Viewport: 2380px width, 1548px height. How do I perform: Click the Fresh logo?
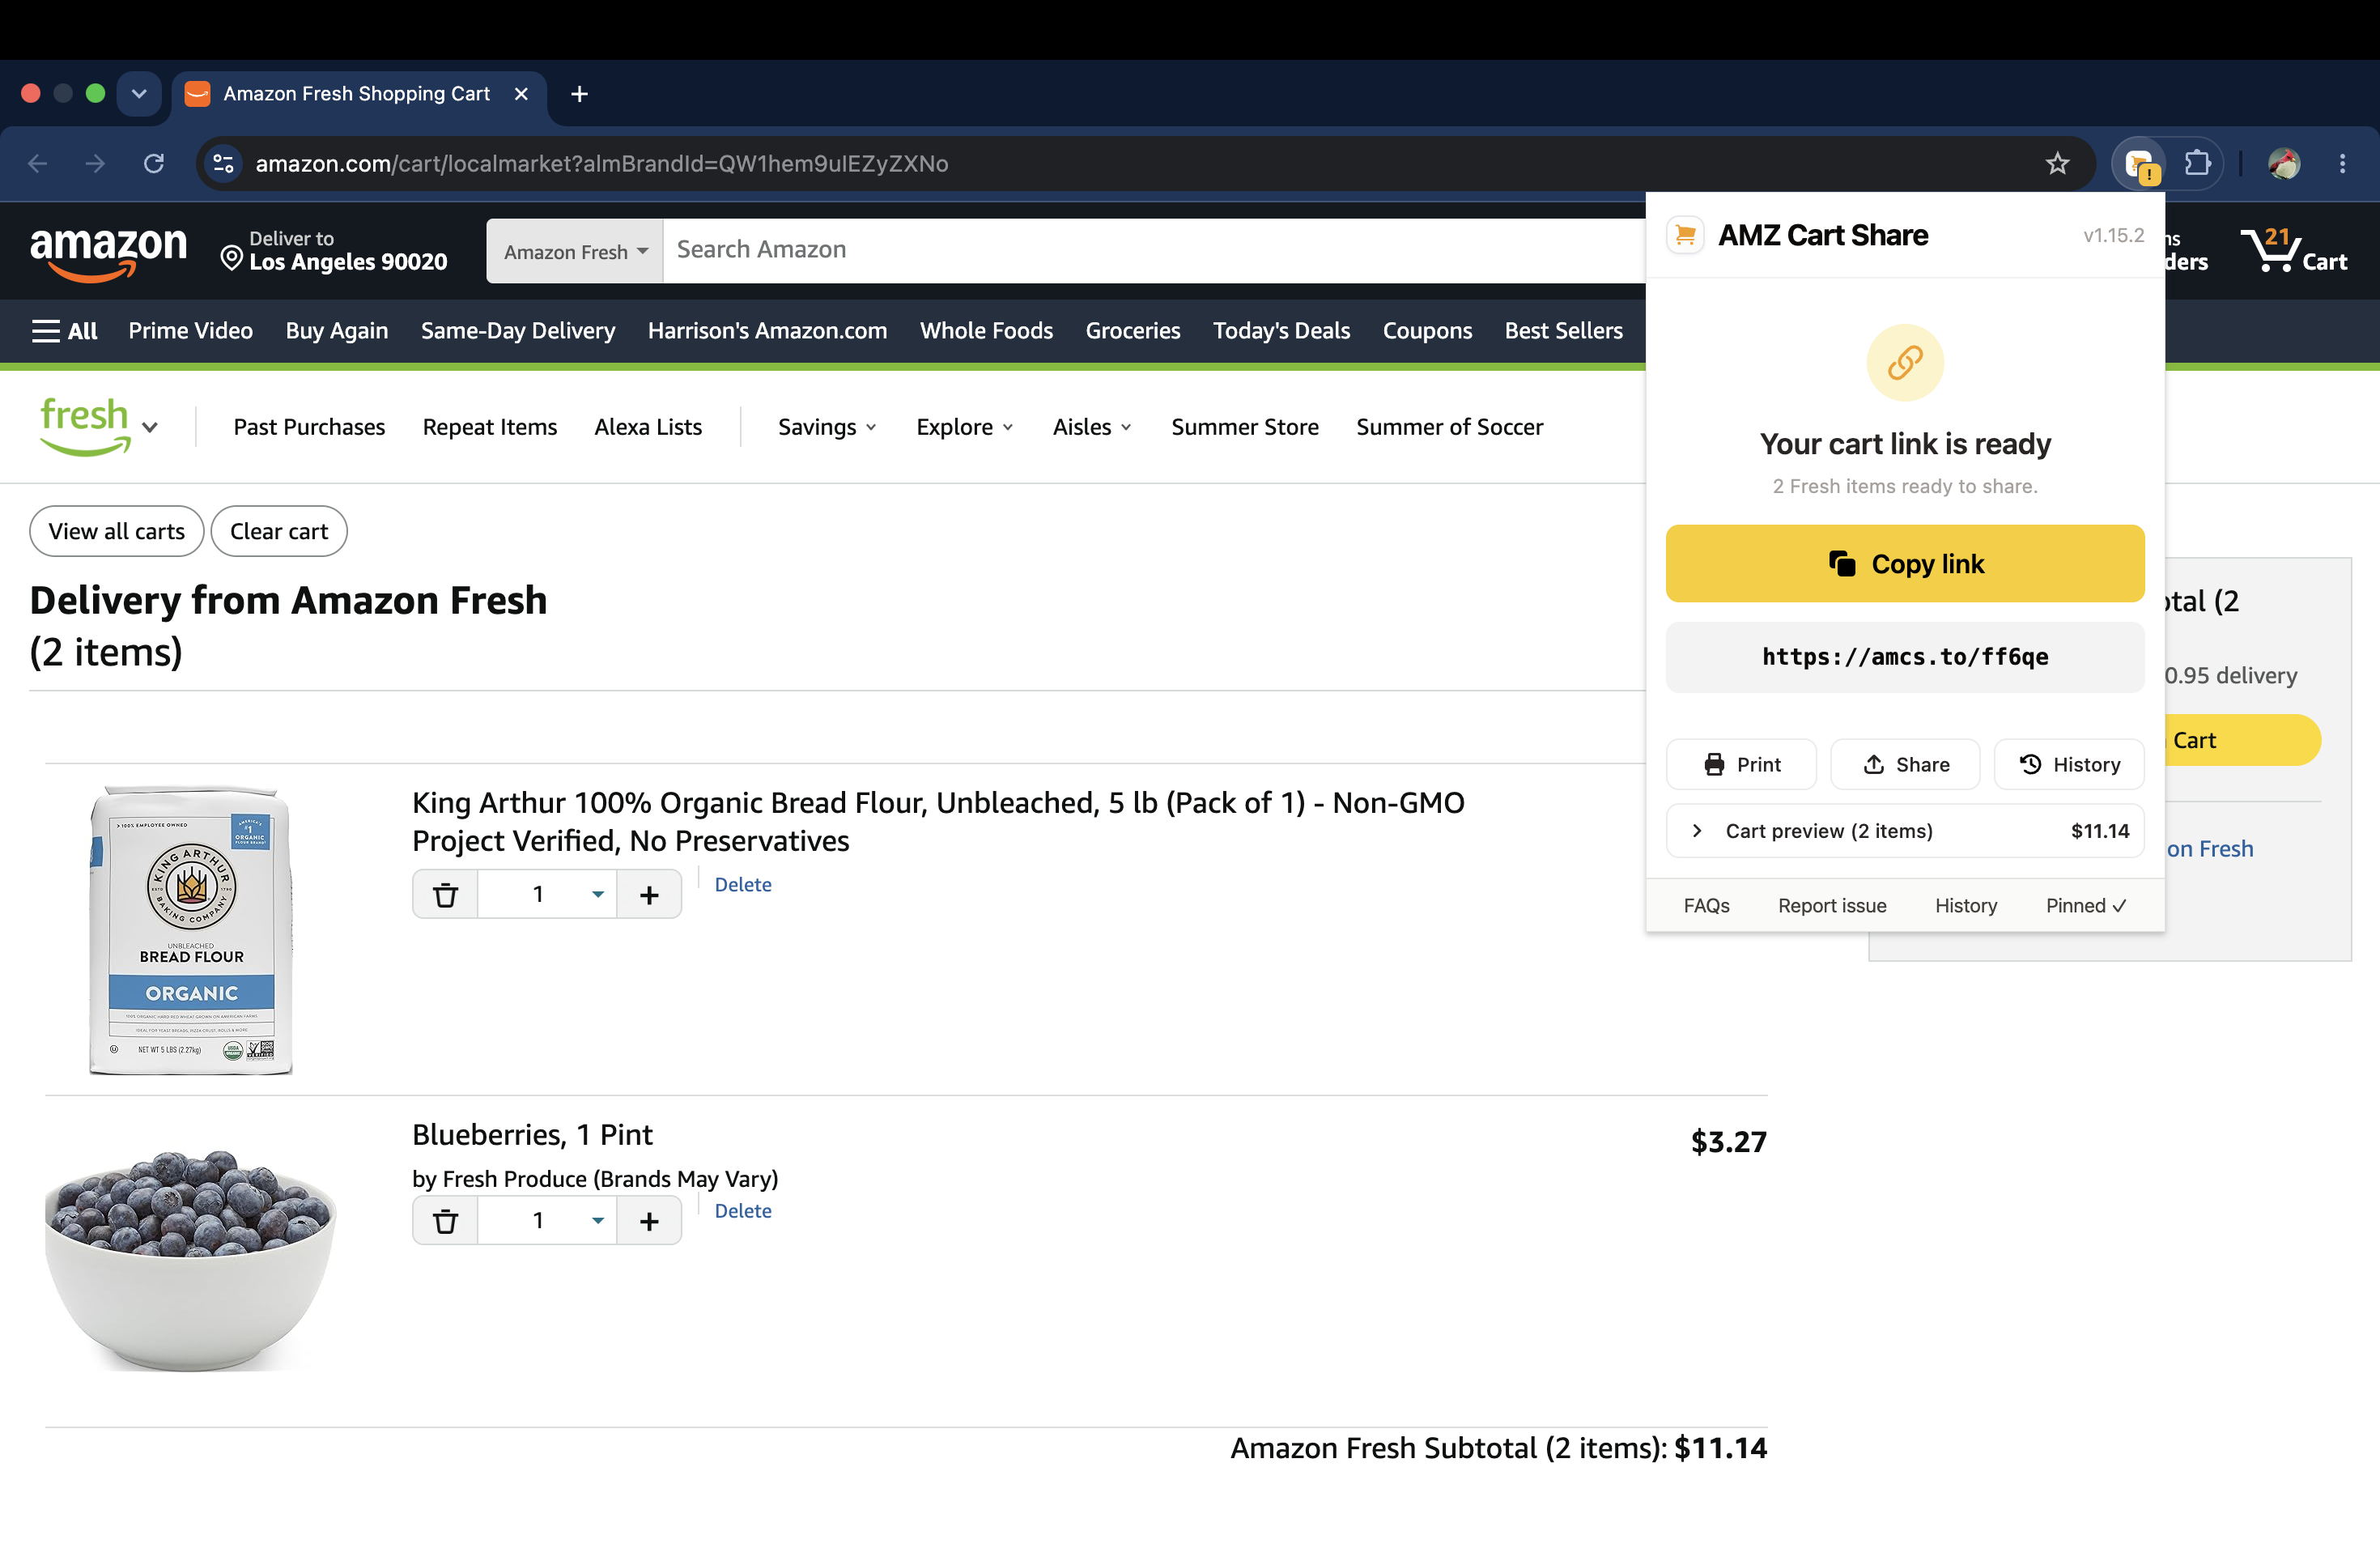85,426
